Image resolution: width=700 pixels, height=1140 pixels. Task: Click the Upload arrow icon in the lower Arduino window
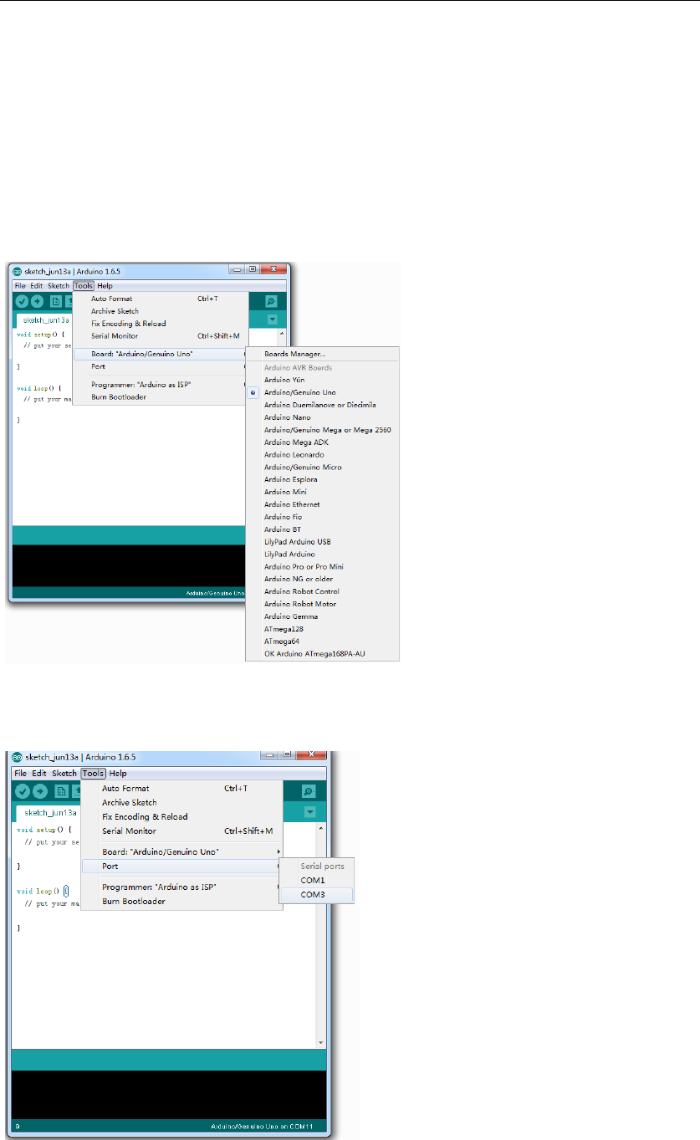click(42, 791)
